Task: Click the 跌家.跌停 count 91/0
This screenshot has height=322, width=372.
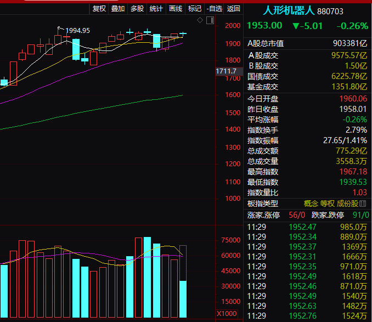Action: 361,215
